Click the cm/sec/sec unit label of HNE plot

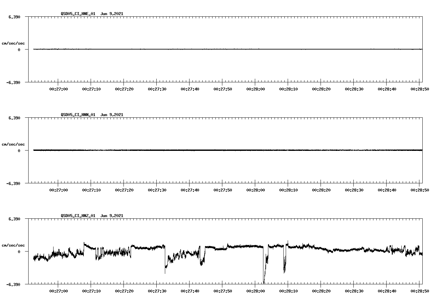point(13,43)
